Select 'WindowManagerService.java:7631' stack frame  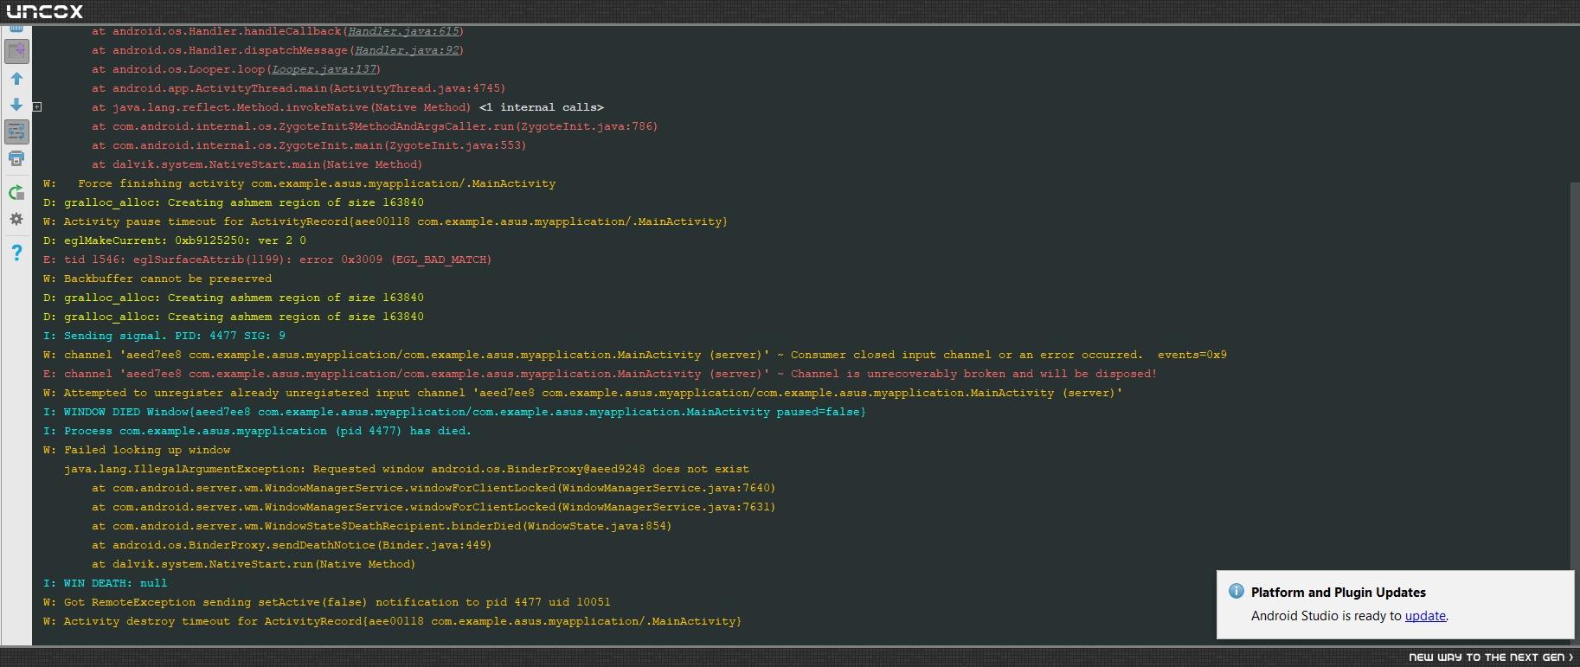point(434,507)
